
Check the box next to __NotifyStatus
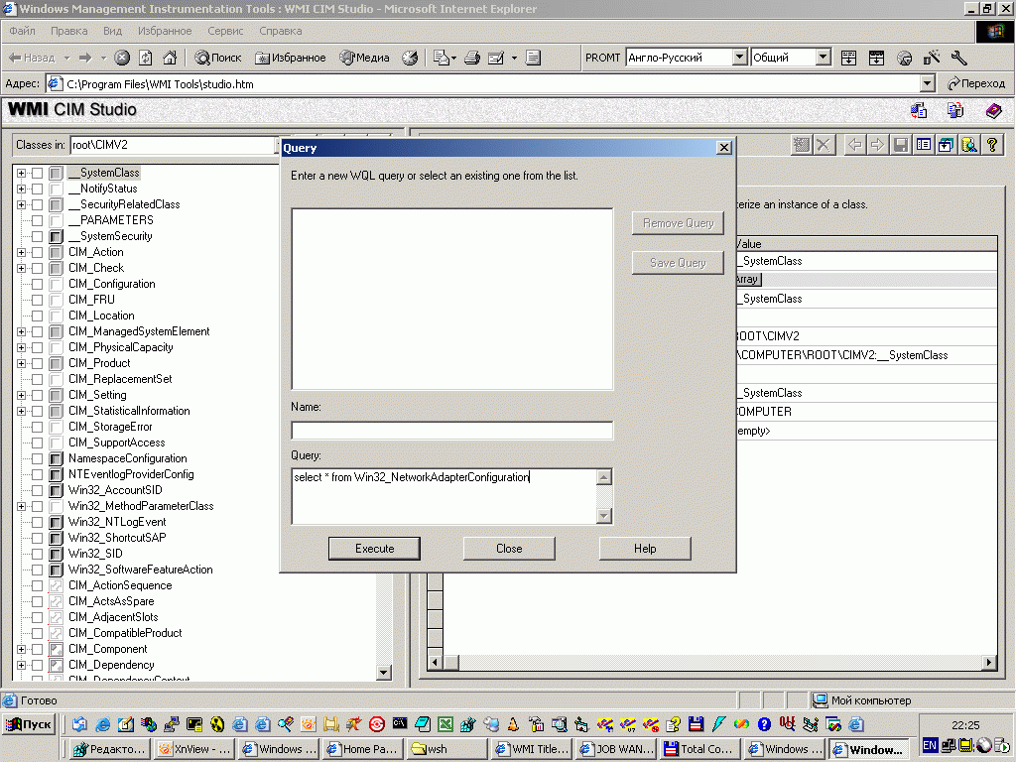pos(38,190)
